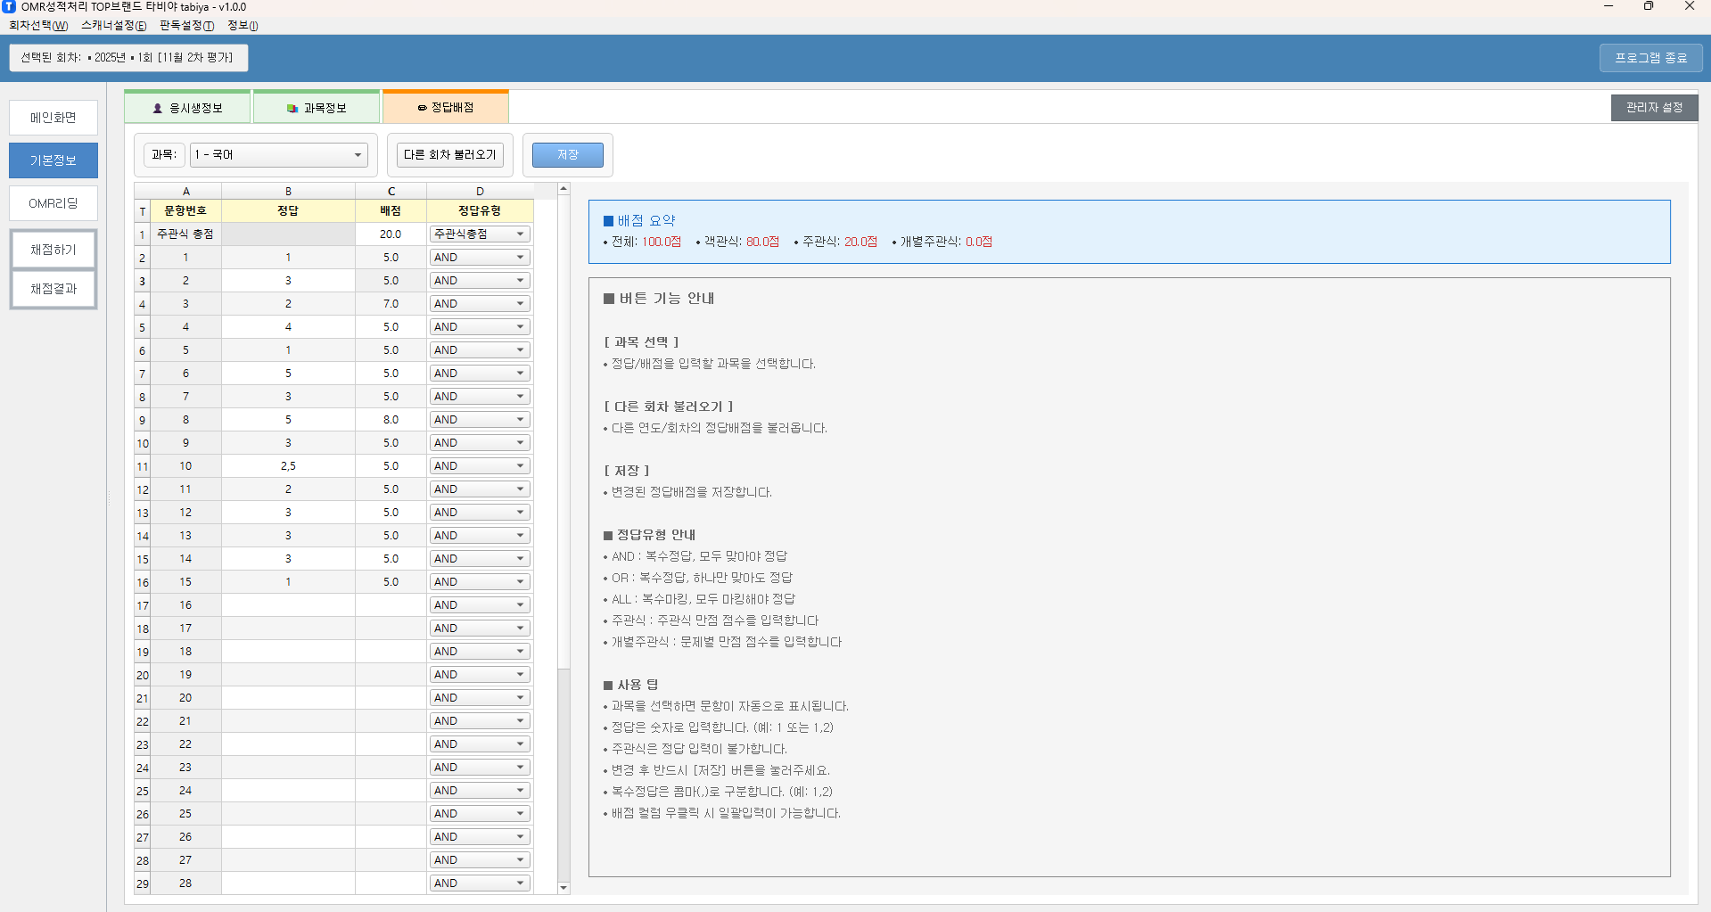Click the scroll down arrow of table
This screenshot has width=1711, height=912.
(563, 888)
